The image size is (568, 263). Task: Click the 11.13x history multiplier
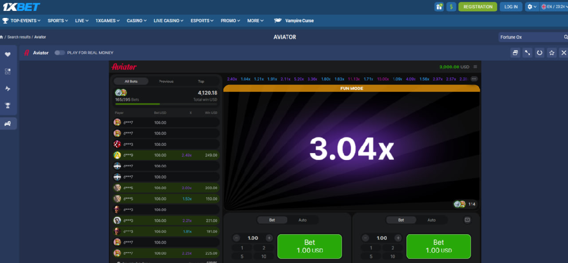[354, 79]
